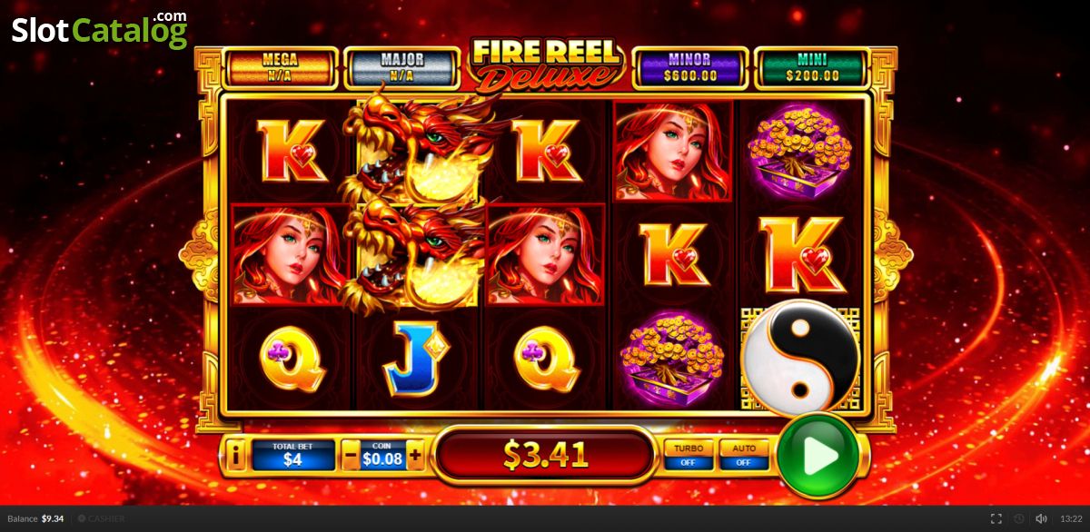The width and height of the screenshot is (1090, 532).
Task: Click the blue J card symbol
Action: tap(415, 357)
